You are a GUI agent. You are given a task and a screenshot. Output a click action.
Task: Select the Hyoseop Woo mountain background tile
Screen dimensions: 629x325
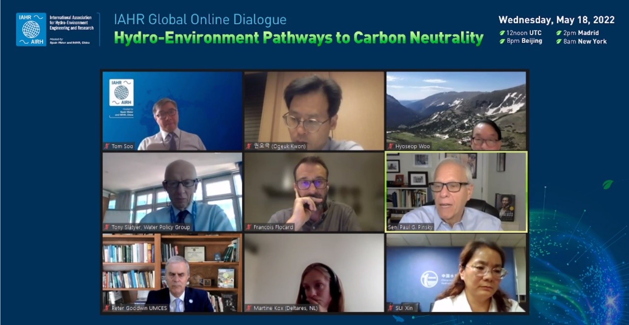click(456, 111)
